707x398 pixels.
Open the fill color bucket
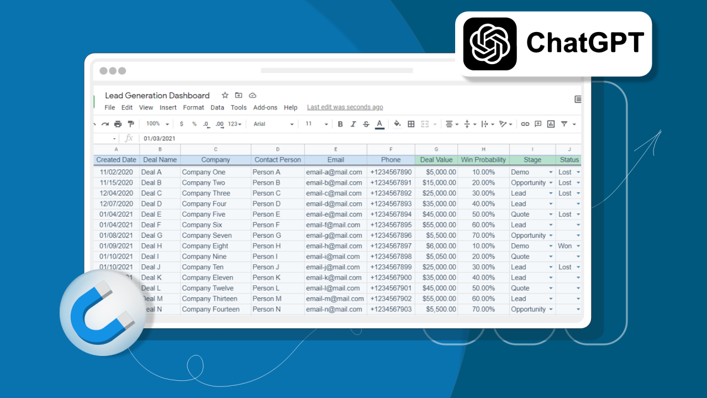[x=397, y=124]
